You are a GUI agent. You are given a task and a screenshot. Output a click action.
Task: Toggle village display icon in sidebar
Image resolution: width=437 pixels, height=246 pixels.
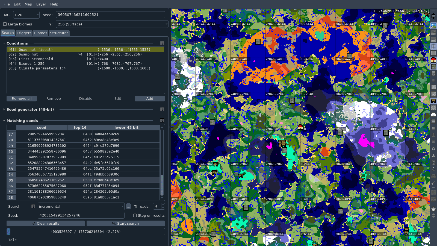(433, 74)
